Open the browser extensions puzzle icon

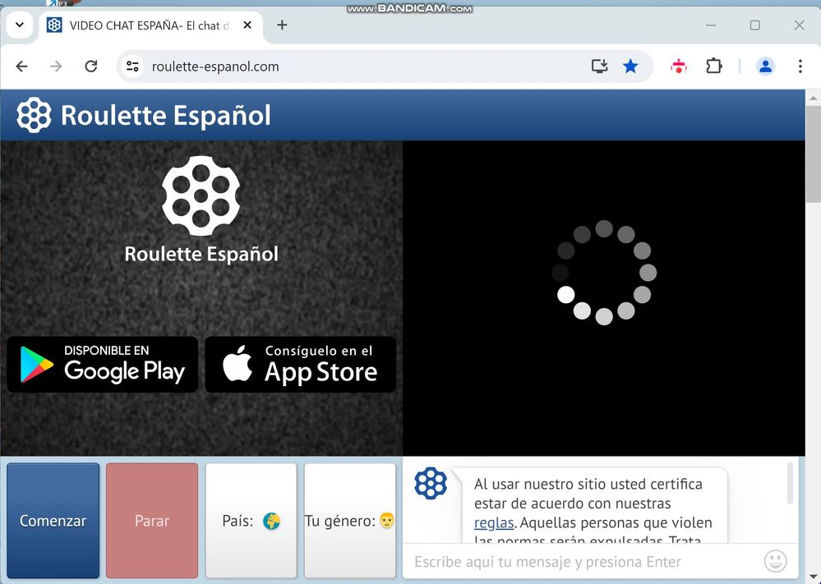[x=714, y=66]
